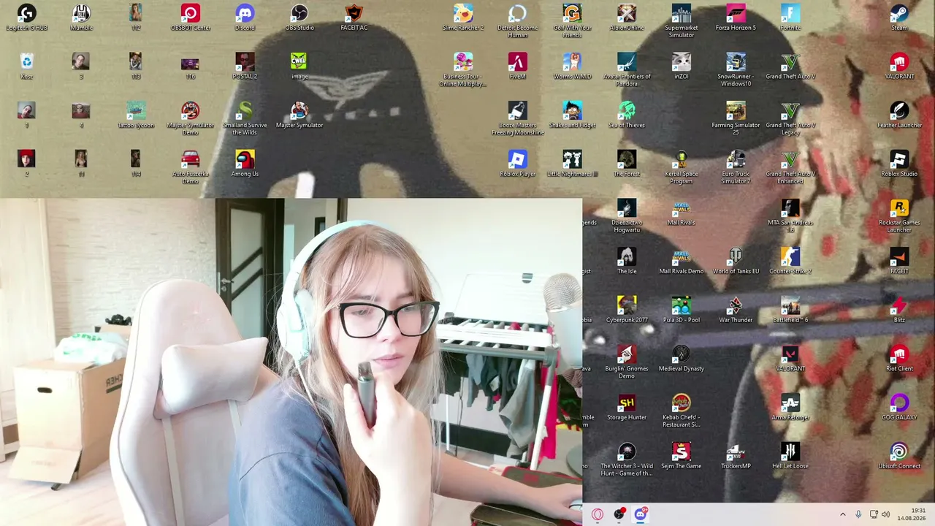Select The Forest game shortcut
Image resolution: width=935 pixels, height=526 pixels.
pos(627,164)
